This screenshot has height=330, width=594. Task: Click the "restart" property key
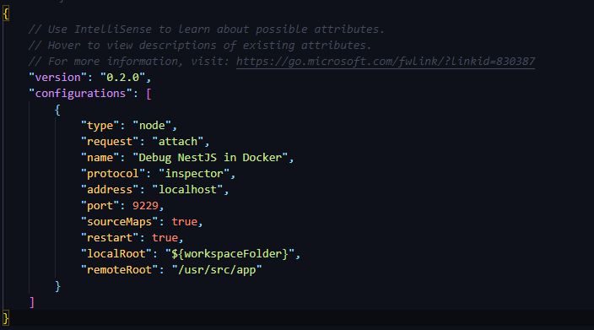[x=110, y=237]
